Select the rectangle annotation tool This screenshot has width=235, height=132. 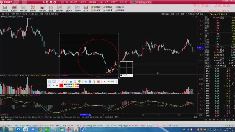tap(49, 81)
